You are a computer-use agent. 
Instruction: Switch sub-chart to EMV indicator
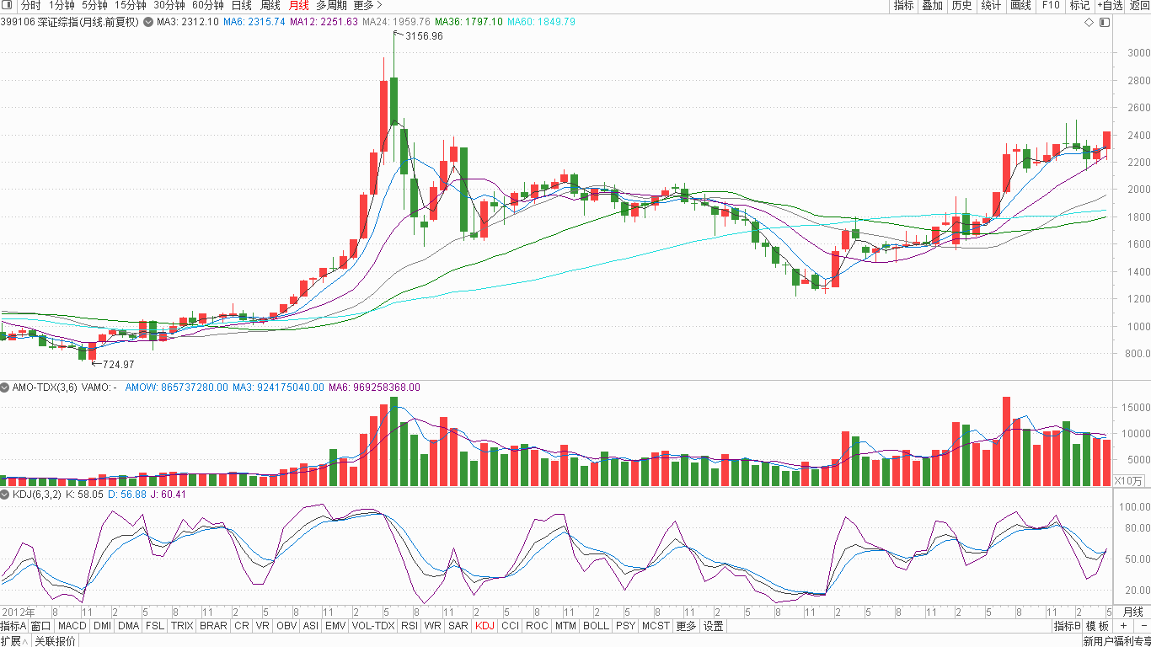pos(335,626)
